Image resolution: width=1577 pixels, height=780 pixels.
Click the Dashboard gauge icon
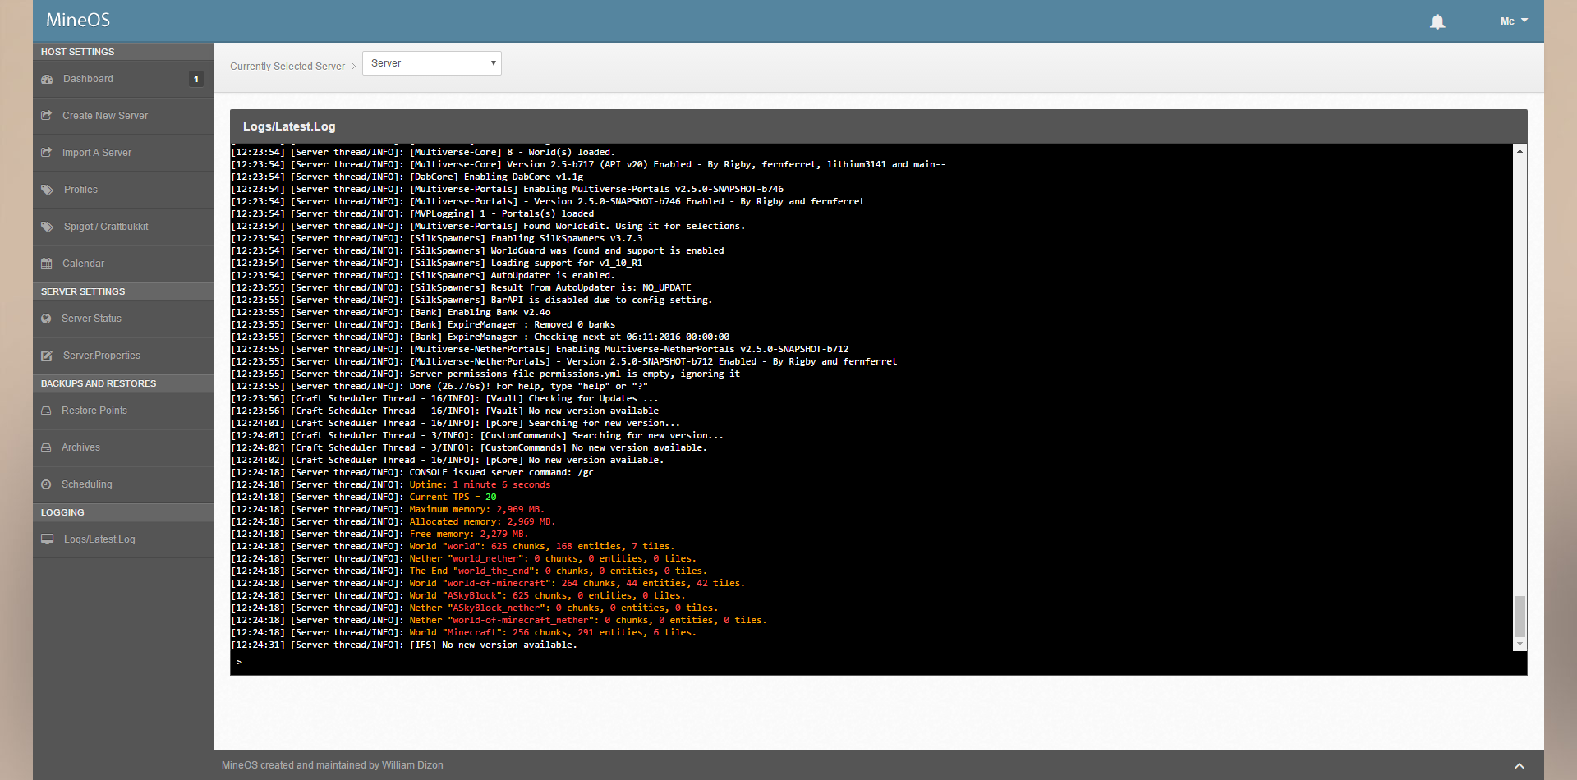pyautogui.click(x=47, y=79)
